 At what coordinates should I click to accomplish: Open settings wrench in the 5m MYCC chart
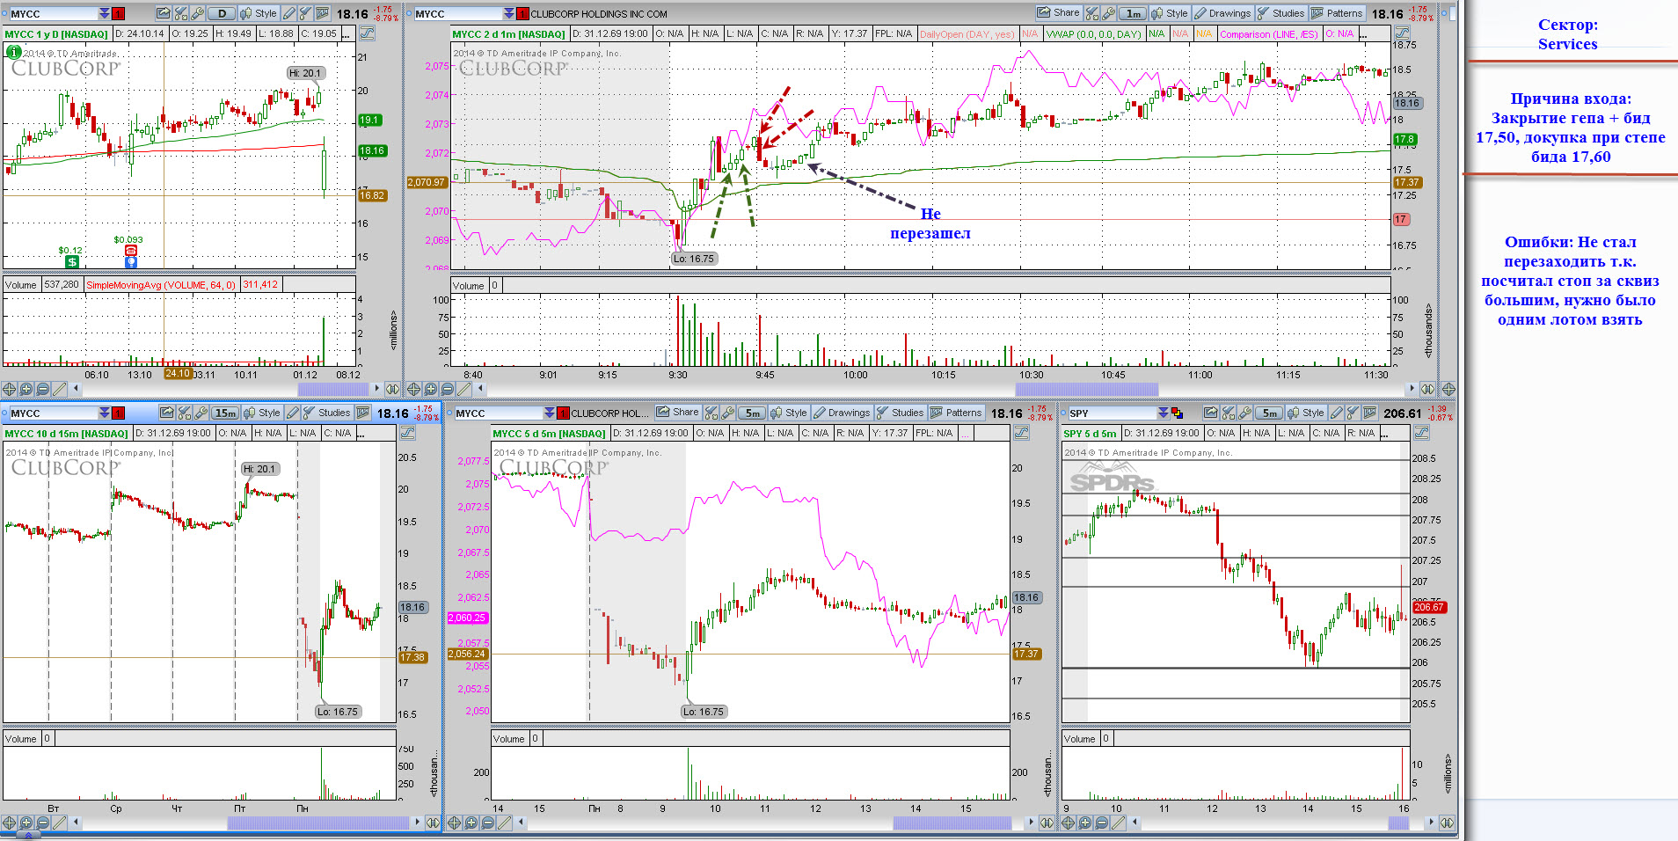click(727, 413)
